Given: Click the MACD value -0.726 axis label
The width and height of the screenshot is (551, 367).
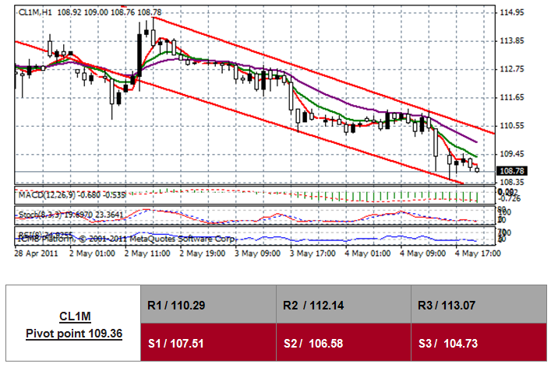Looking at the screenshot, I should point(511,199).
